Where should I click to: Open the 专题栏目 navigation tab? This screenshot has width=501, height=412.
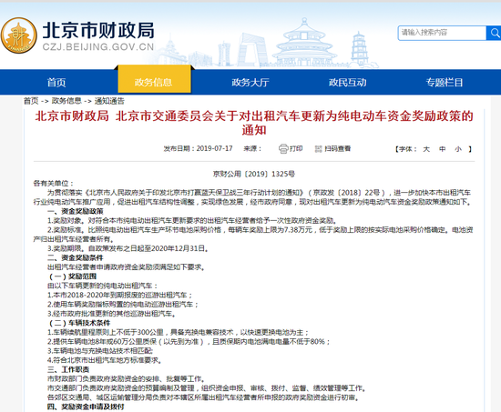click(445, 83)
